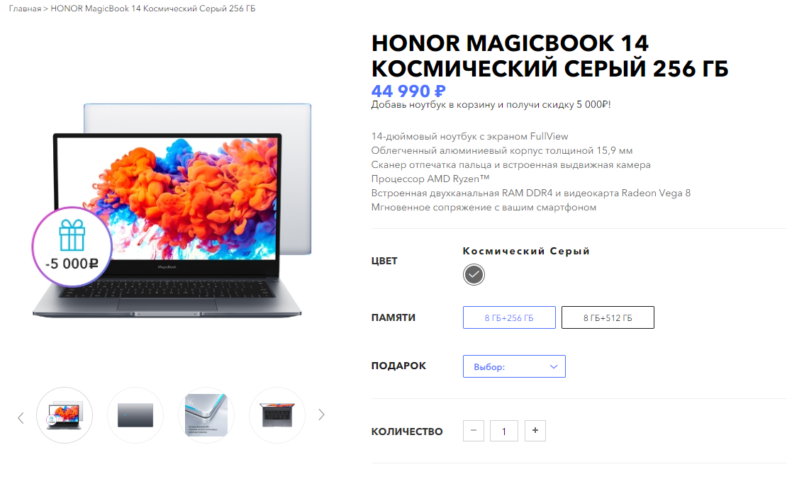Go to previous thumbnail with left arrow

(21, 417)
